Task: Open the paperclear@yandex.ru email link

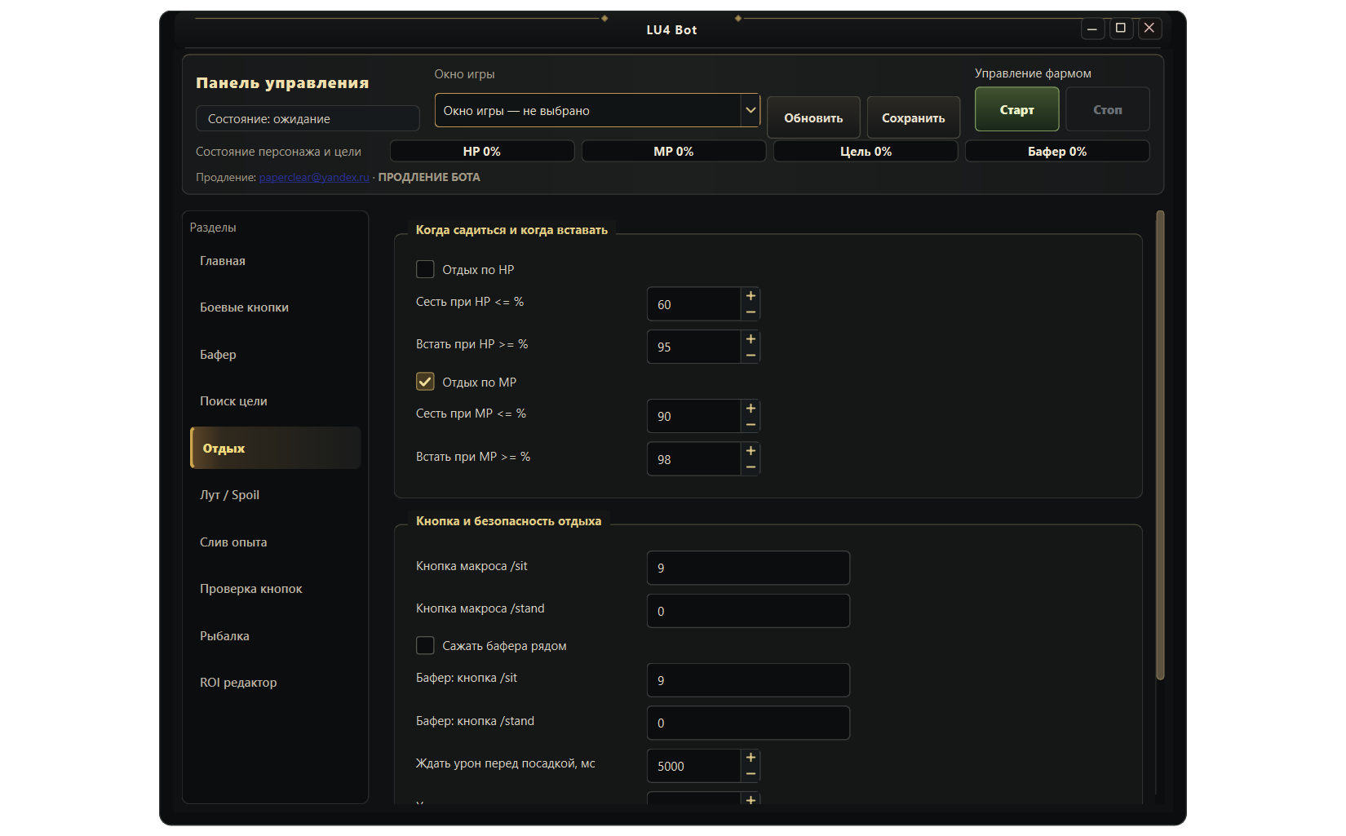Action: click(x=314, y=177)
